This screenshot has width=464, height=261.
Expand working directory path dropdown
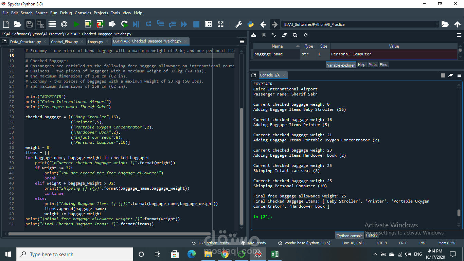click(x=437, y=24)
